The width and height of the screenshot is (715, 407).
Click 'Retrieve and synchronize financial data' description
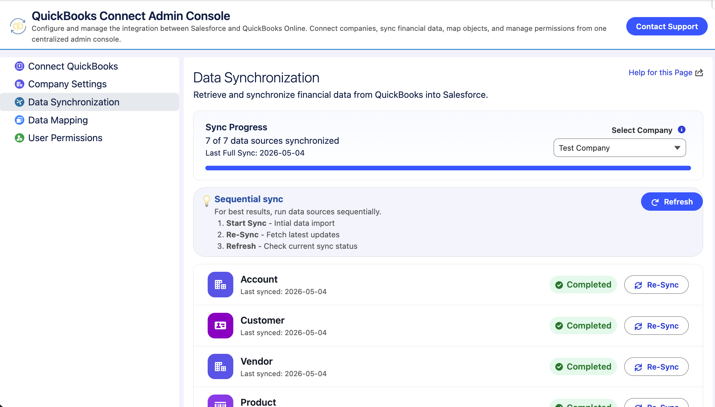coord(341,95)
